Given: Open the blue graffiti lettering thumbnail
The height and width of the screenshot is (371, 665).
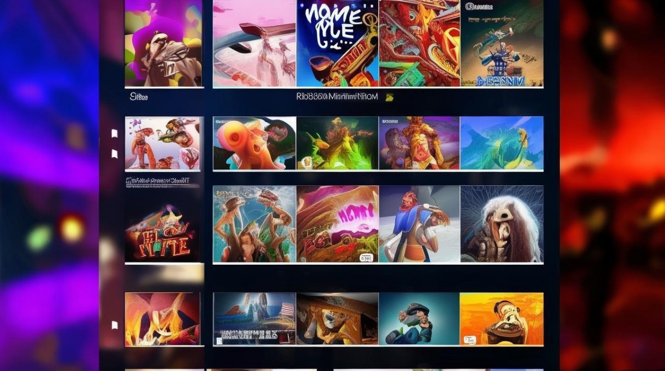Looking at the screenshot, I should pos(337,43).
